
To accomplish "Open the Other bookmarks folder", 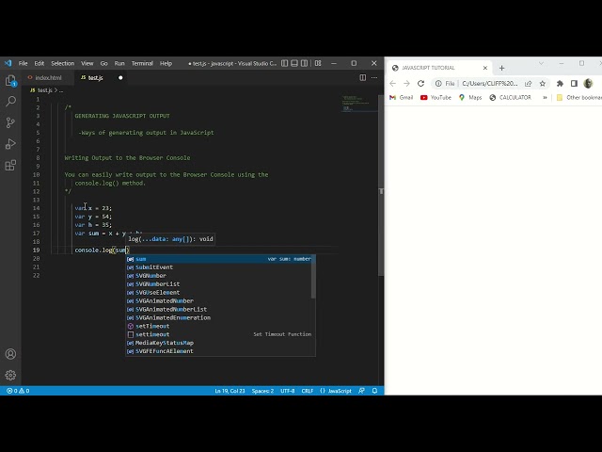I will (x=579, y=98).
